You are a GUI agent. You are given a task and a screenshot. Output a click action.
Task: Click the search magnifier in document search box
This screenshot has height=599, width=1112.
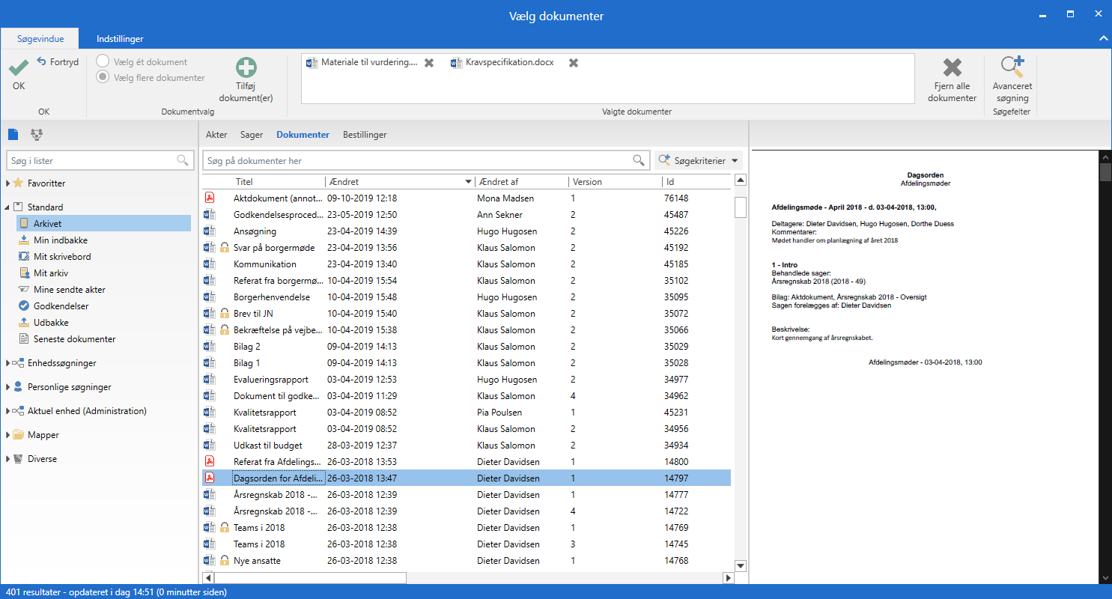[x=639, y=160]
